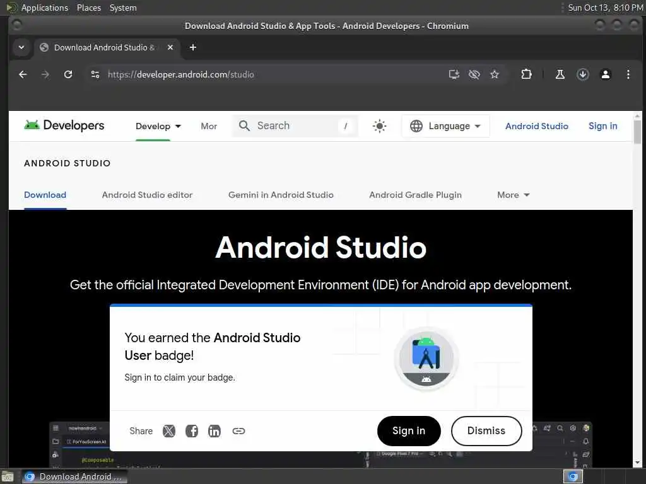Click the show desktop icon in bottom panel

point(8,477)
